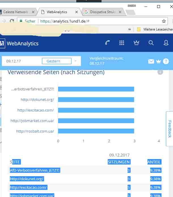
Task: Click the phone contact icon in header
Action: tap(107, 43)
